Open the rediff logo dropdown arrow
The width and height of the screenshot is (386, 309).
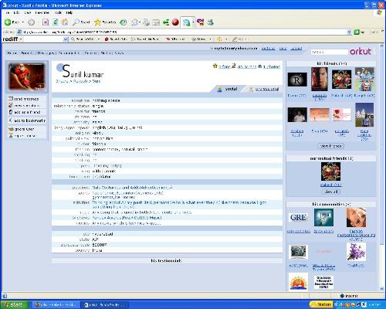pos(21,39)
